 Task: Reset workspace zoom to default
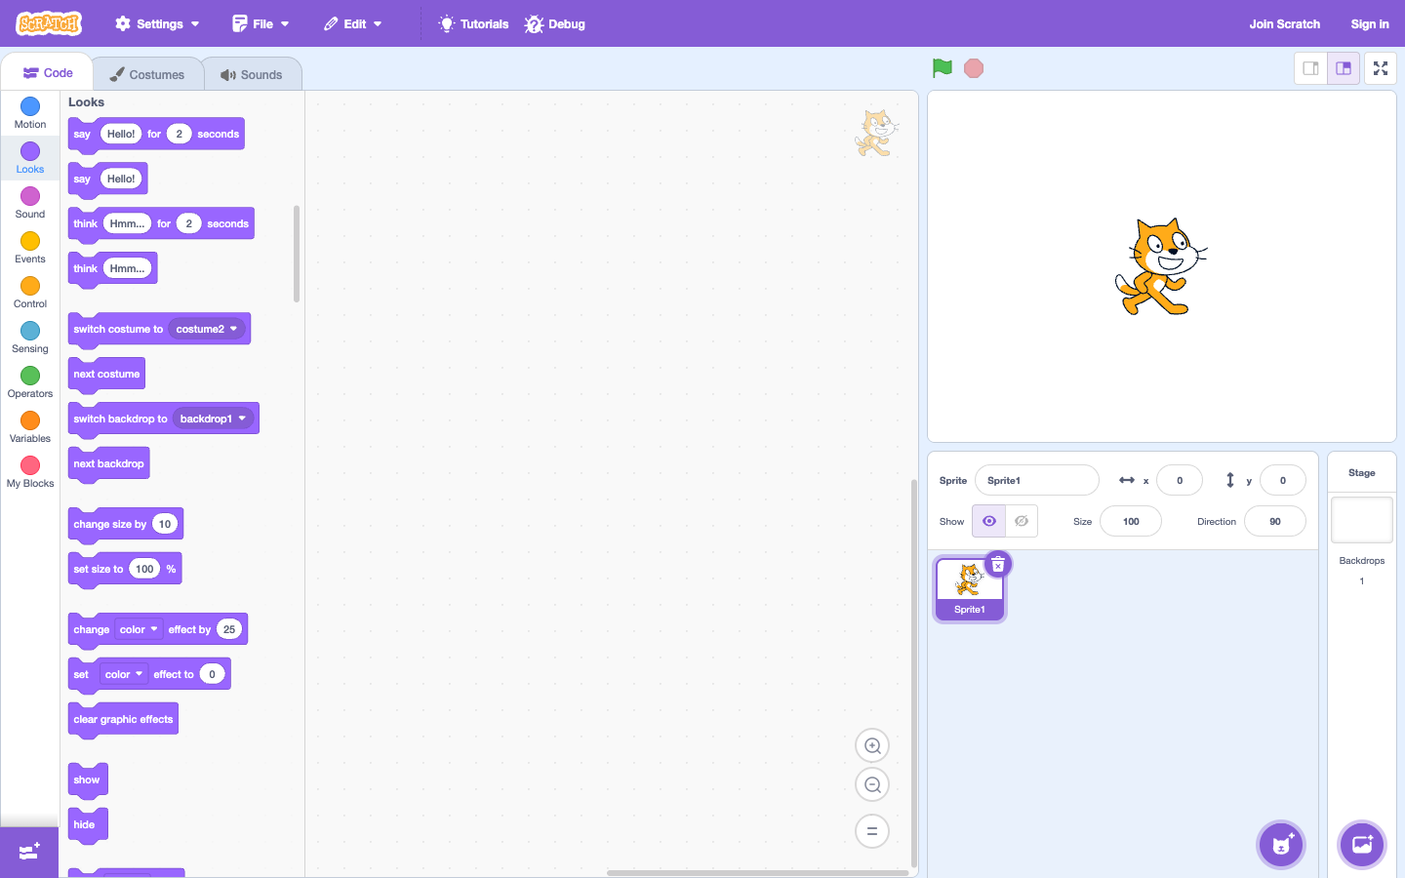(872, 831)
